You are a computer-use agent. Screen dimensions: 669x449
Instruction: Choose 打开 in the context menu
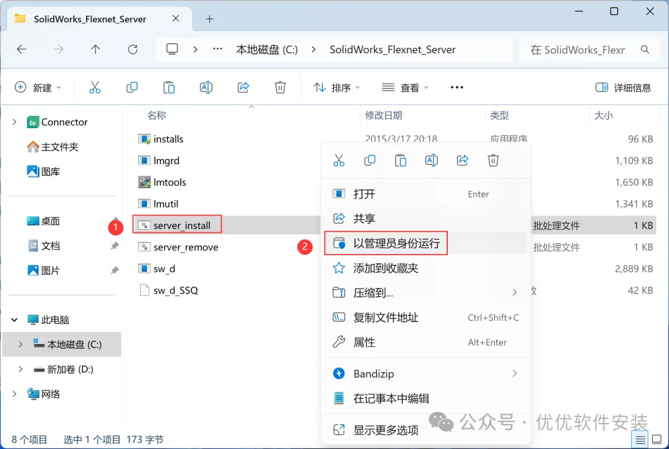tap(426, 194)
